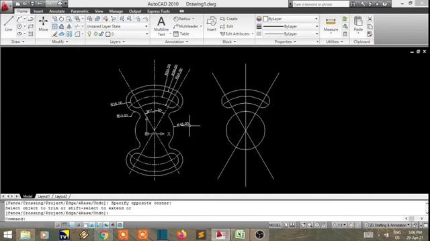Screen dimensions: 430x241
Task: Open the Annotate ribbon tab
Action: [56, 11]
